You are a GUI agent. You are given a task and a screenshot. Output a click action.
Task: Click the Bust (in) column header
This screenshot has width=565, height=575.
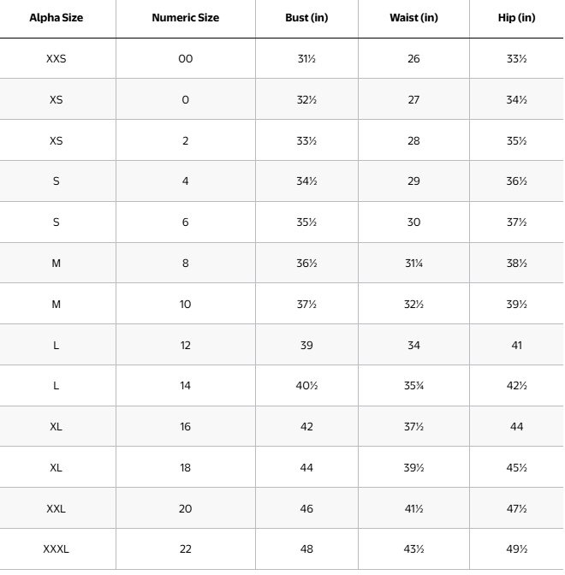pyautogui.click(x=306, y=18)
